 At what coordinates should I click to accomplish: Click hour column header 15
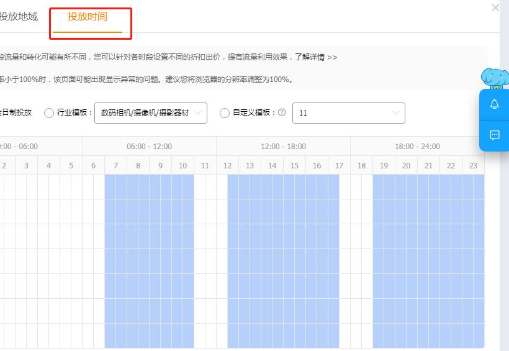click(294, 165)
